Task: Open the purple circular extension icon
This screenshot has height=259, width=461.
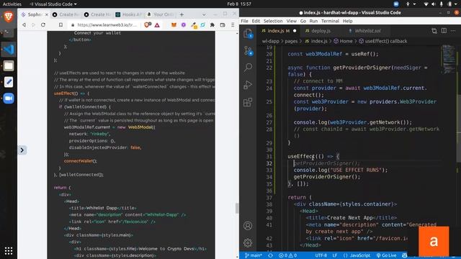Action: 184,25
